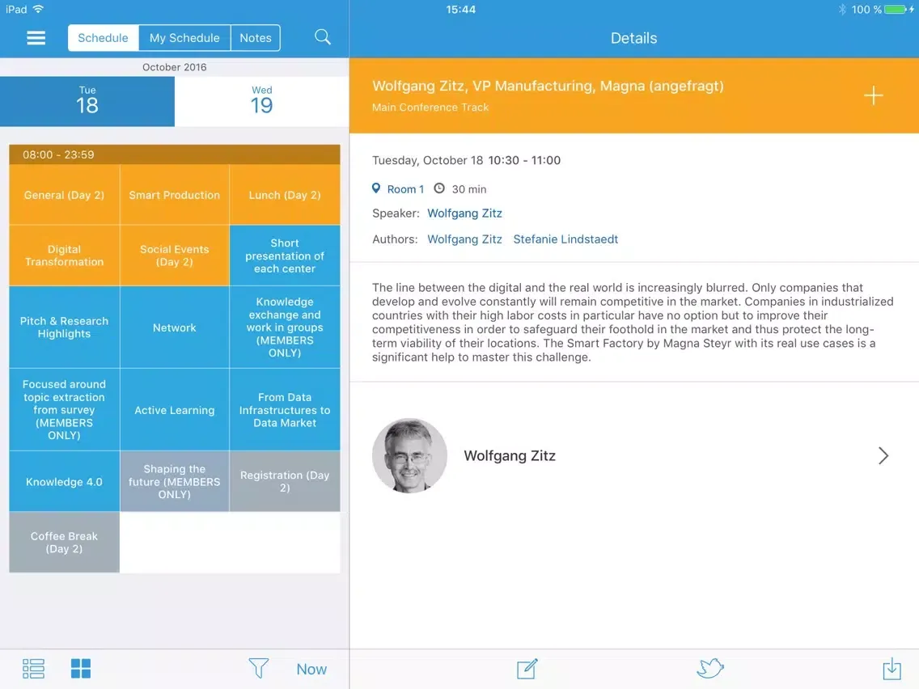
Task: Select Wed 19 date tab
Action: pyautogui.click(x=261, y=101)
